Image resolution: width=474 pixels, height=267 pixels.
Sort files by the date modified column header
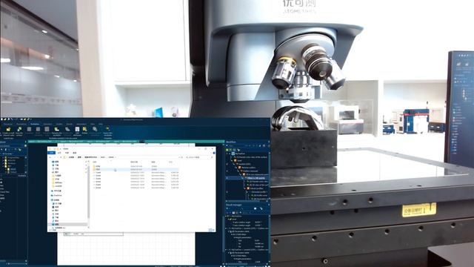(134, 162)
